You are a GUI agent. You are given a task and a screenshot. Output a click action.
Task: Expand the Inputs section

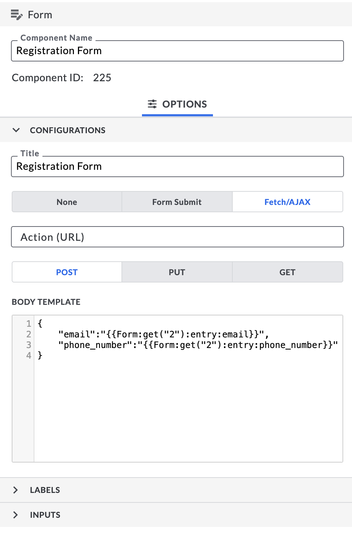(15, 515)
